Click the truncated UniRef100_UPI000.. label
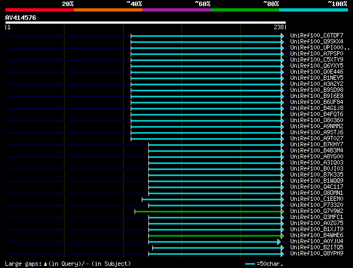 pyautogui.click(x=320, y=48)
